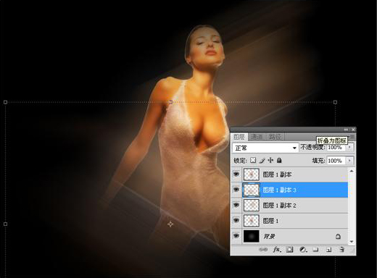Image resolution: width=377 pixels, height=278 pixels.
Task: Click the 图层 1 副本 3 layer thumbnail
Action: point(252,190)
